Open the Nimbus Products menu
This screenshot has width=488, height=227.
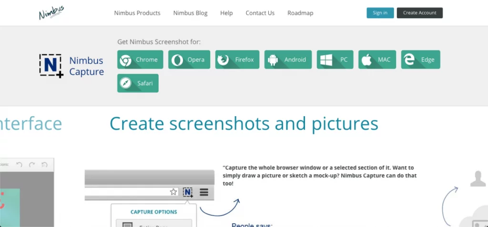pyautogui.click(x=137, y=13)
